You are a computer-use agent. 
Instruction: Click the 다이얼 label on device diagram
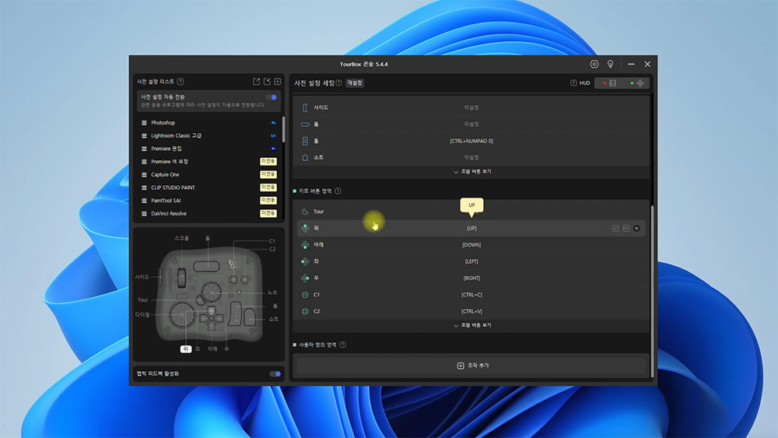(142, 314)
